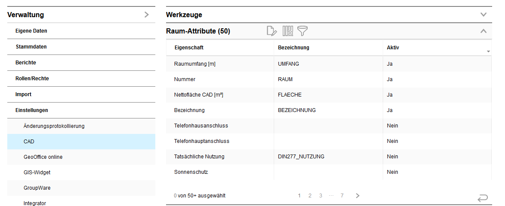Click the filter funnel icon
This screenshot has height=206, width=505.
303,31
